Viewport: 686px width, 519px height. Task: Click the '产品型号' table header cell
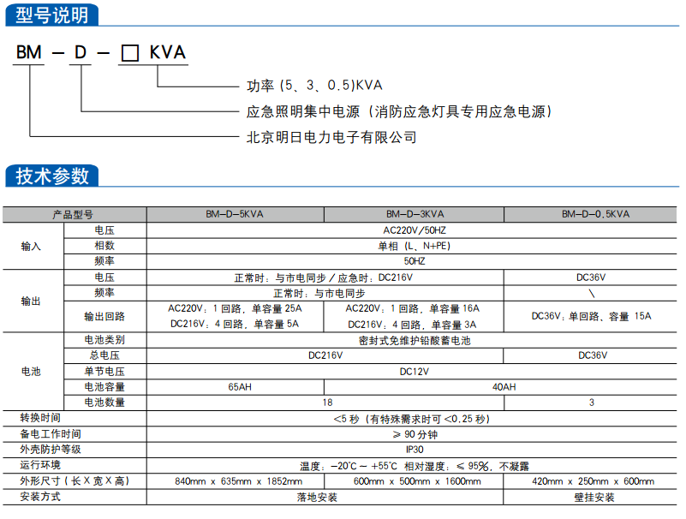point(73,214)
